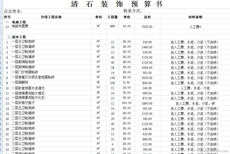The width and height of the screenshot is (230, 154).
Task: Select the 一层踢脚线 cell
Action: tap(51, 83)
